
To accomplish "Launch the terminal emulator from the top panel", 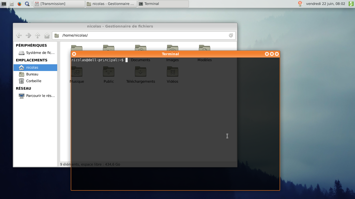I will (x=4, y=4).
